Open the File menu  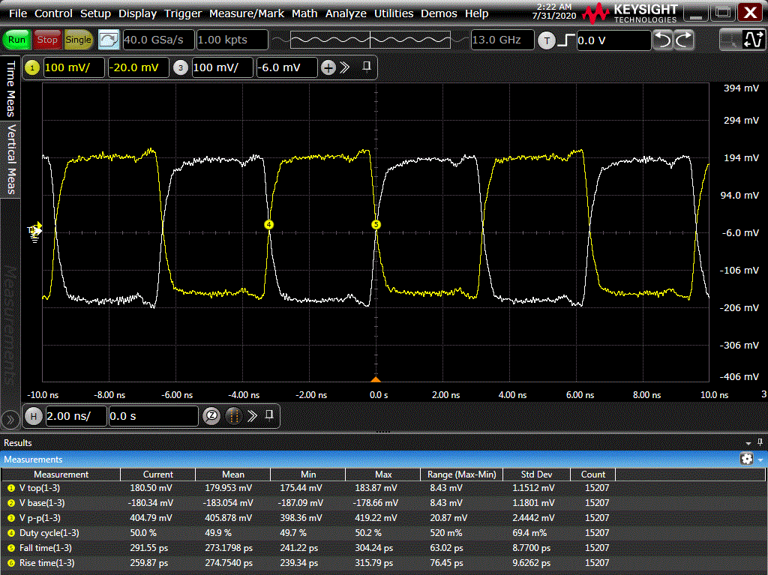(18, 13)
